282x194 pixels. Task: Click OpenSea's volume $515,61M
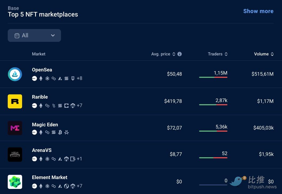point(262,74)
